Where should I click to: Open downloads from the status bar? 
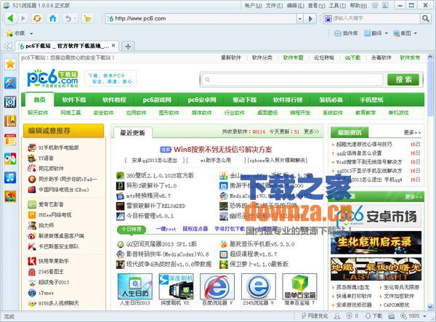point(374,316)
